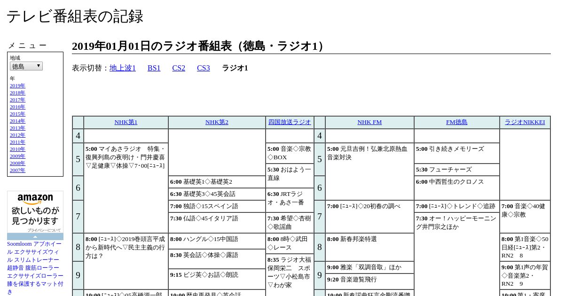Open the 2018年 year link

pos(17,93)
